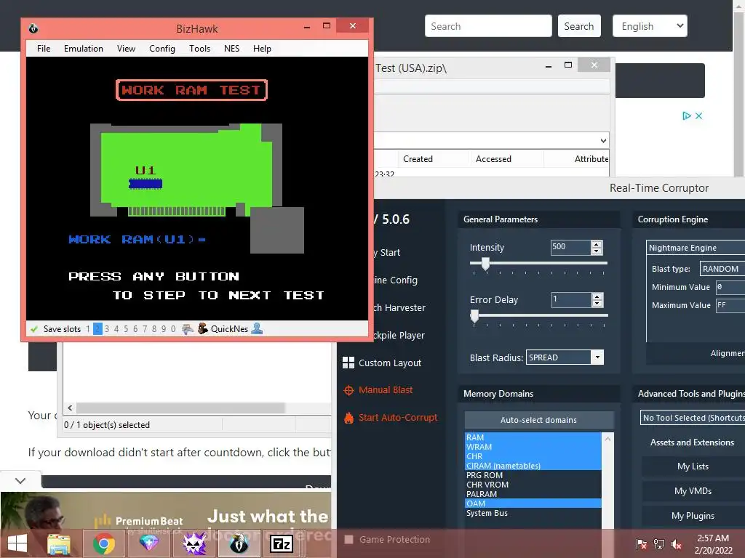This screenshot has height=558, width=745.
Task: Open the BizHawk application icon menu
Action: point(33,28)
